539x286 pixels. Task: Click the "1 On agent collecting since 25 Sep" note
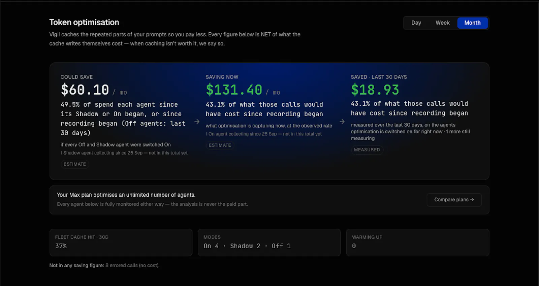tap(264, 134)
